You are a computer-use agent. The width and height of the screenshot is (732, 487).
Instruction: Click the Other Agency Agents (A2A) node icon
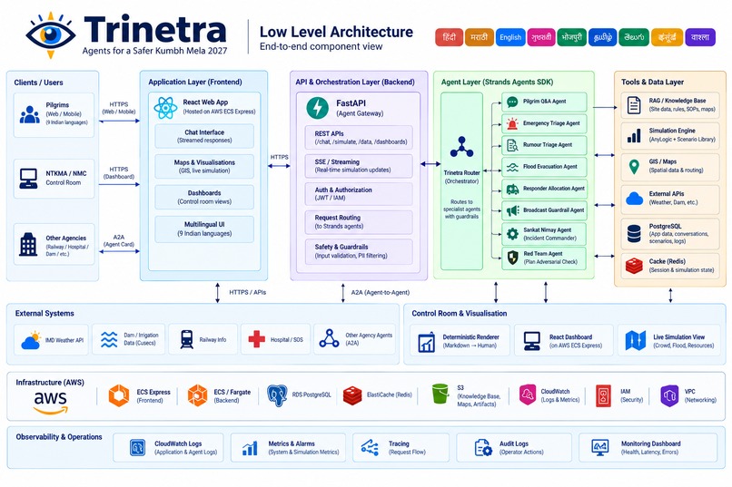(329, 339)
